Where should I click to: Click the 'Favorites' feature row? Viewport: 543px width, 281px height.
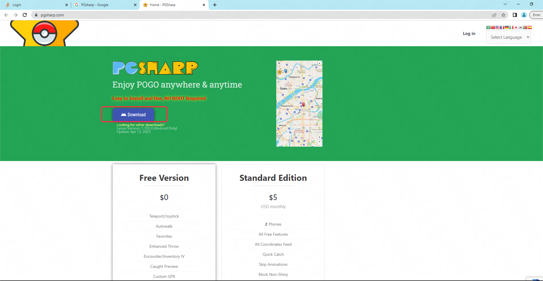click(x=164, y=236)
